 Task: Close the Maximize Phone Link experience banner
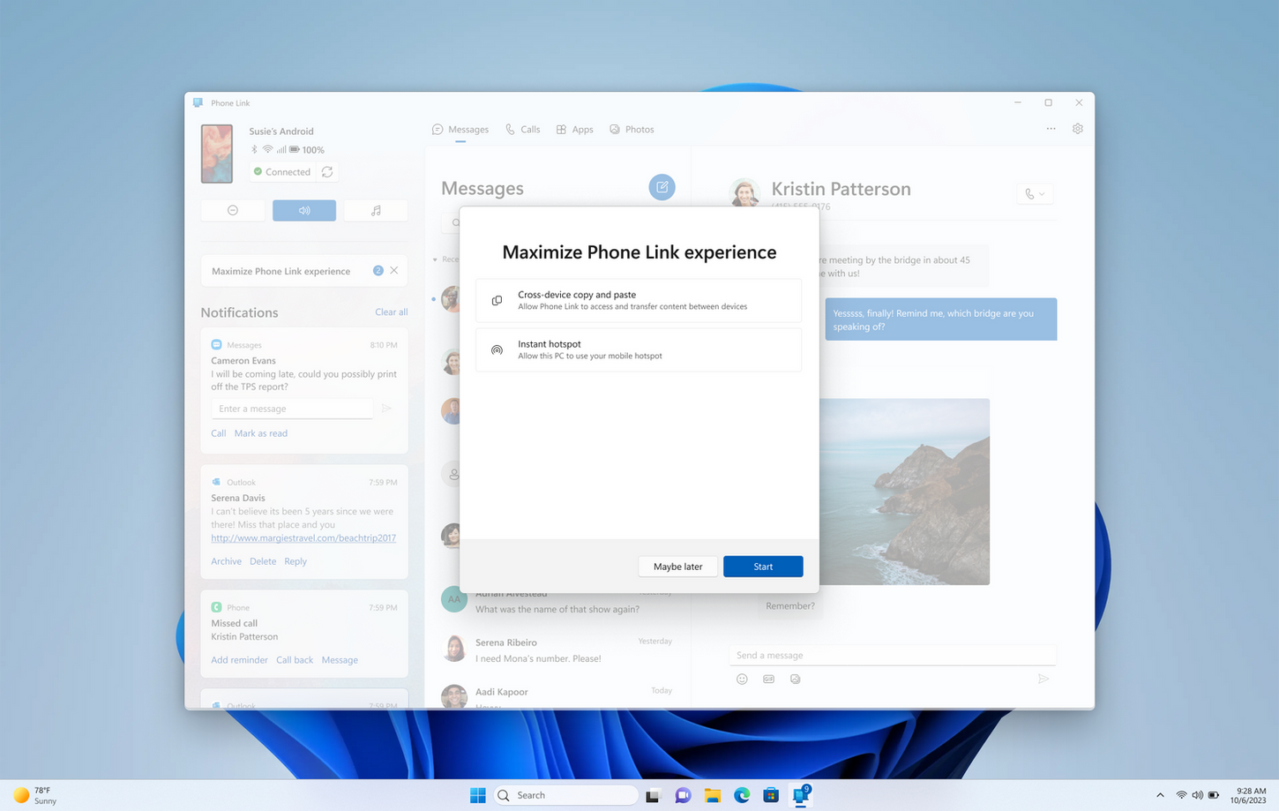pos(394,271)
